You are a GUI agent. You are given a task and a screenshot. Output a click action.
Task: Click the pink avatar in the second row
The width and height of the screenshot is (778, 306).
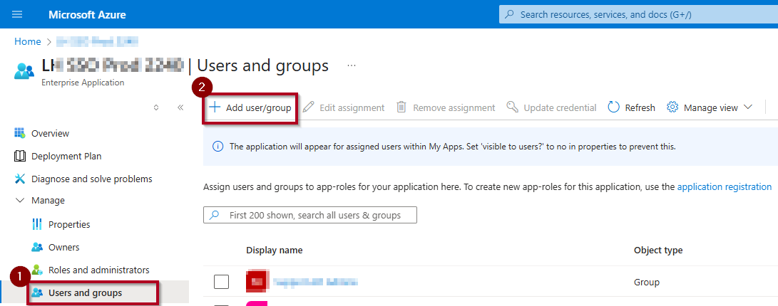[257, 303]
